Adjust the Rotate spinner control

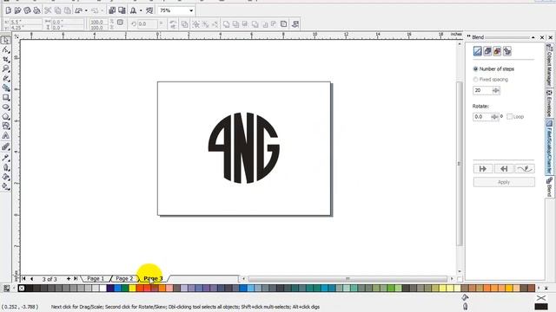pos(494,117)
